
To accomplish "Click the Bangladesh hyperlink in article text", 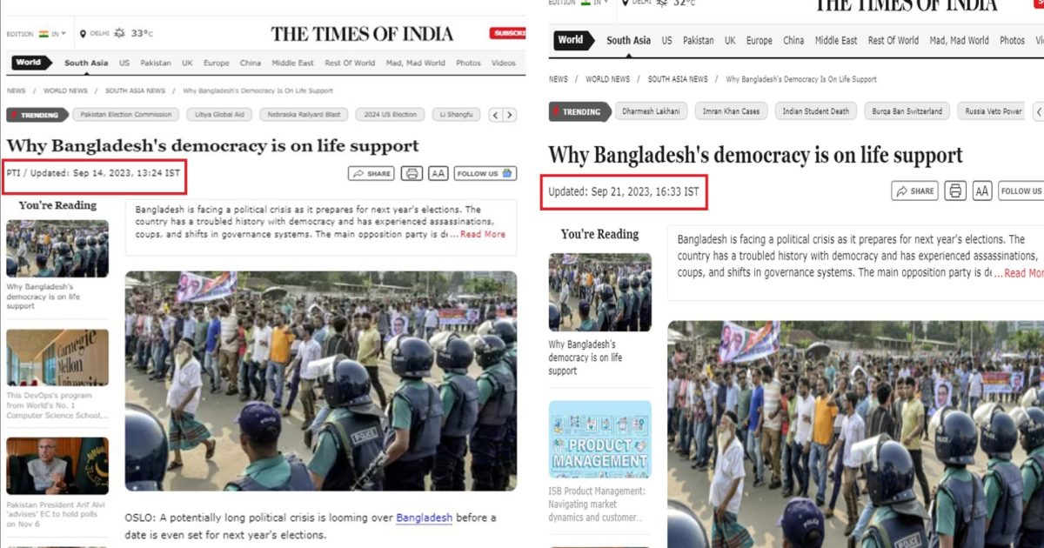I will coord(425,518).
